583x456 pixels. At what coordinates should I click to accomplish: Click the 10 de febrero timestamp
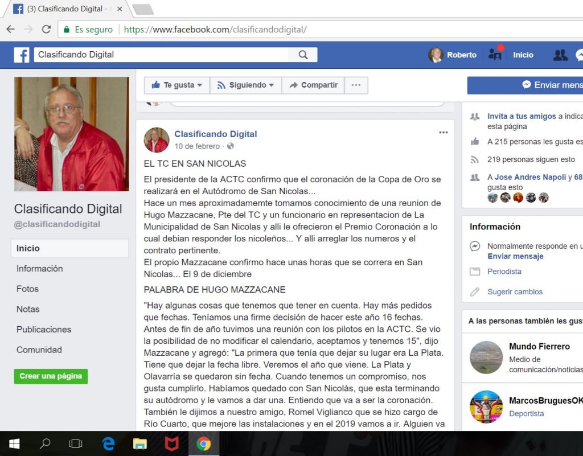pos(197,146)
